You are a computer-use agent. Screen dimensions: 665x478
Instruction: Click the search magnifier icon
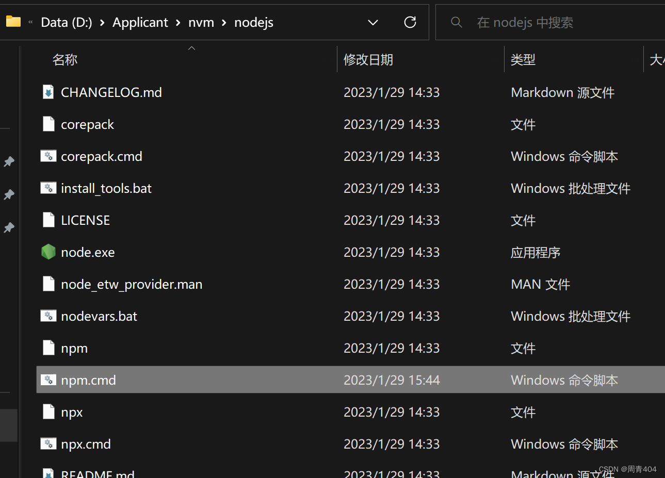[x=457, y=22]
